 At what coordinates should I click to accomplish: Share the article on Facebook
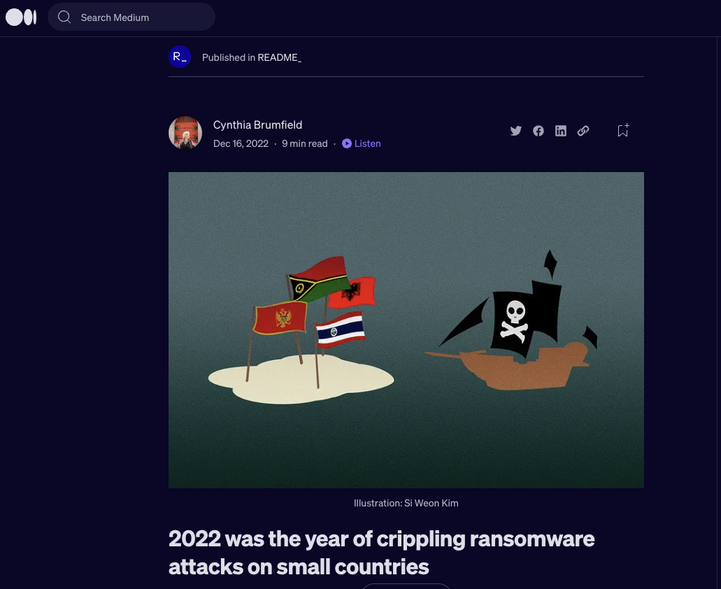(x=538, y=130)
